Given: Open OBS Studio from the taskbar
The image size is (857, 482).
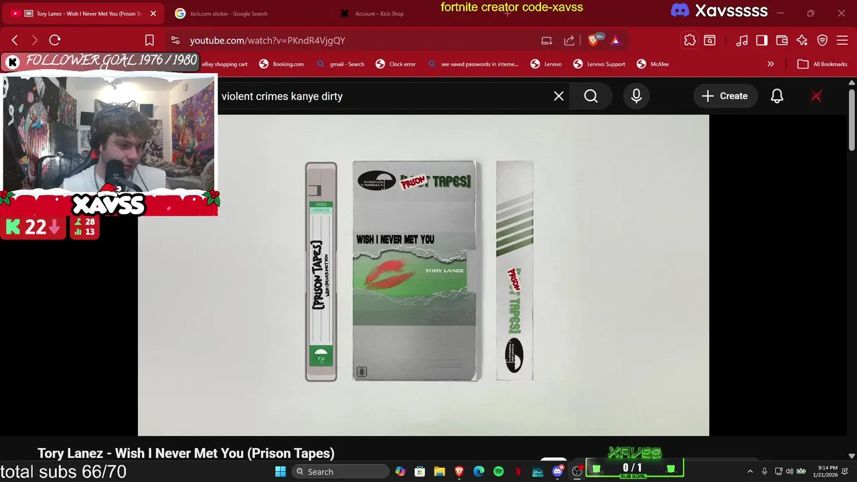Looking at the screenshot, I should coord(577,471).
